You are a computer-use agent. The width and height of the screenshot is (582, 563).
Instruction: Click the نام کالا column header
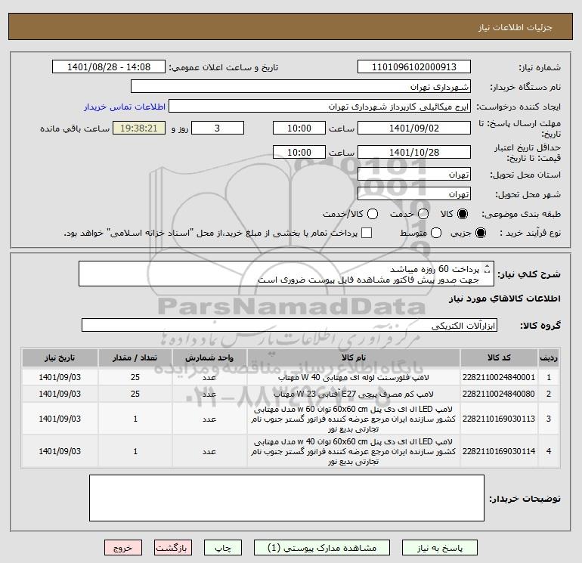[354, 357]
